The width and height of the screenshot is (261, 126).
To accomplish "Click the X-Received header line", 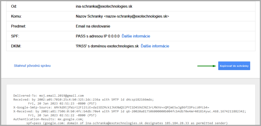I will point(129,111).
